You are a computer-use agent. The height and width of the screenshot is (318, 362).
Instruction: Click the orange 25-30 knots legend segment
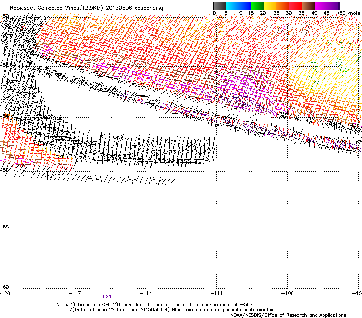pyautogui.click(x=283, y=6)
